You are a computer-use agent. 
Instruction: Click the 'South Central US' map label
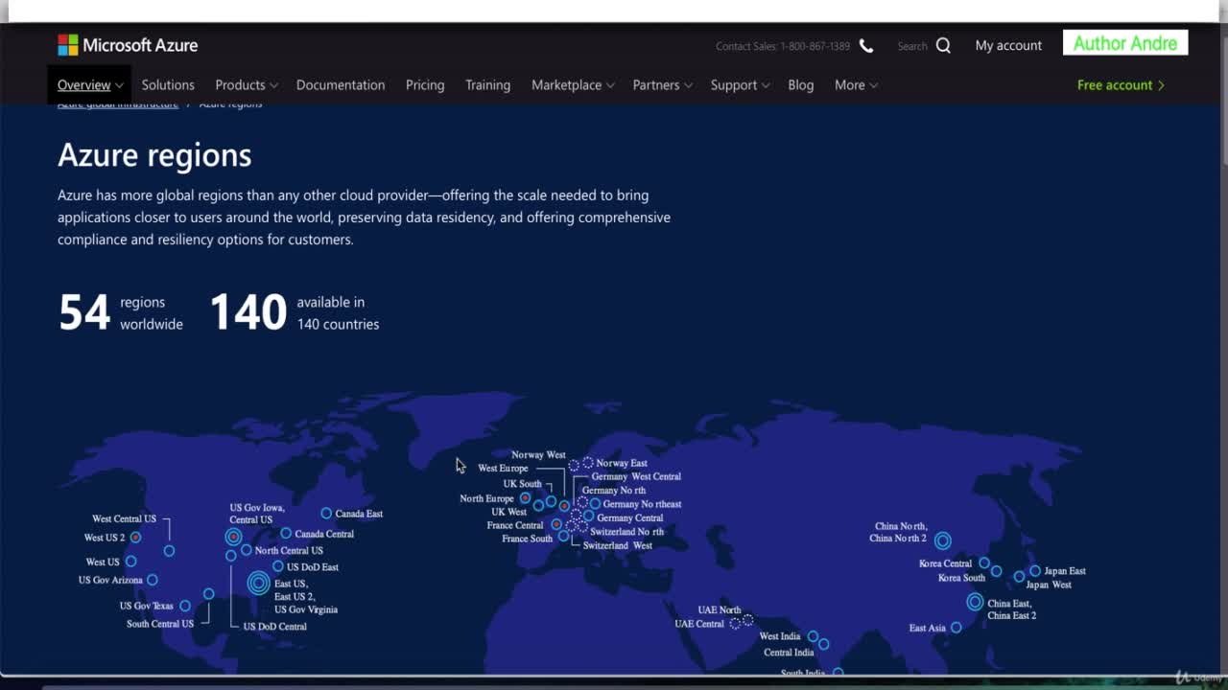160,624
